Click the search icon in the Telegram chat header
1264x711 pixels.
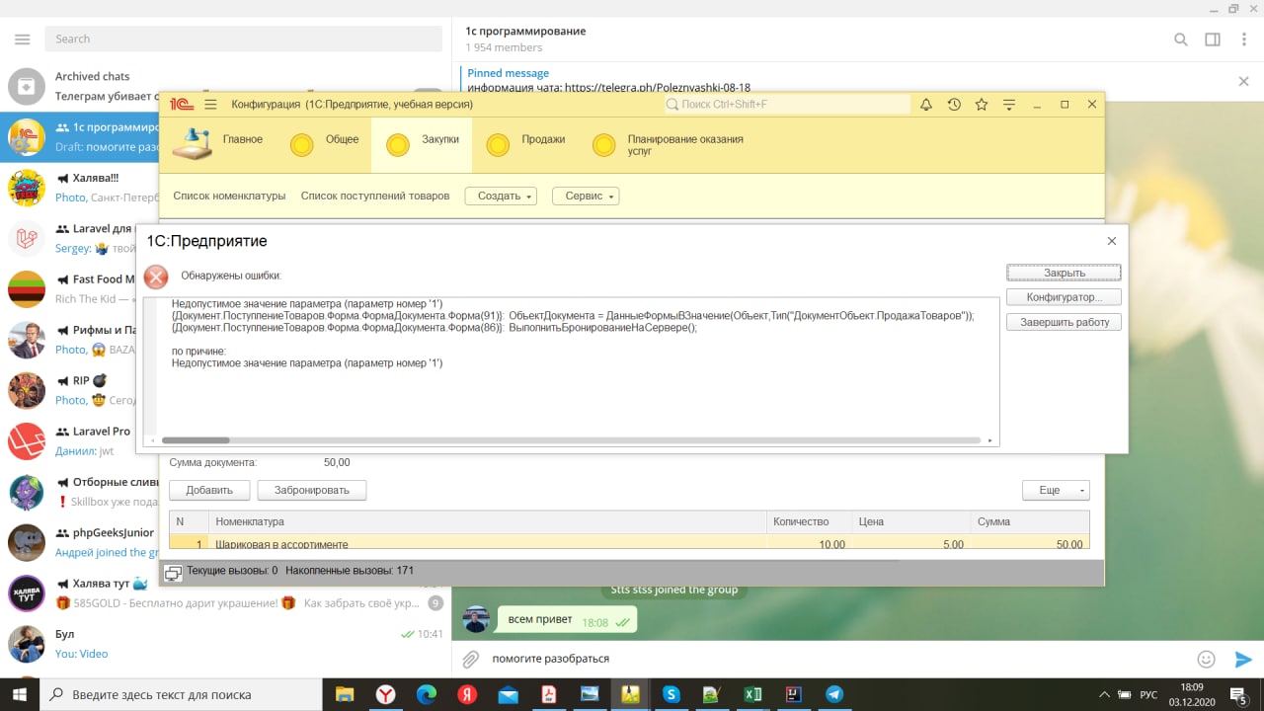pyautogui.click(x=1180, y=39)
